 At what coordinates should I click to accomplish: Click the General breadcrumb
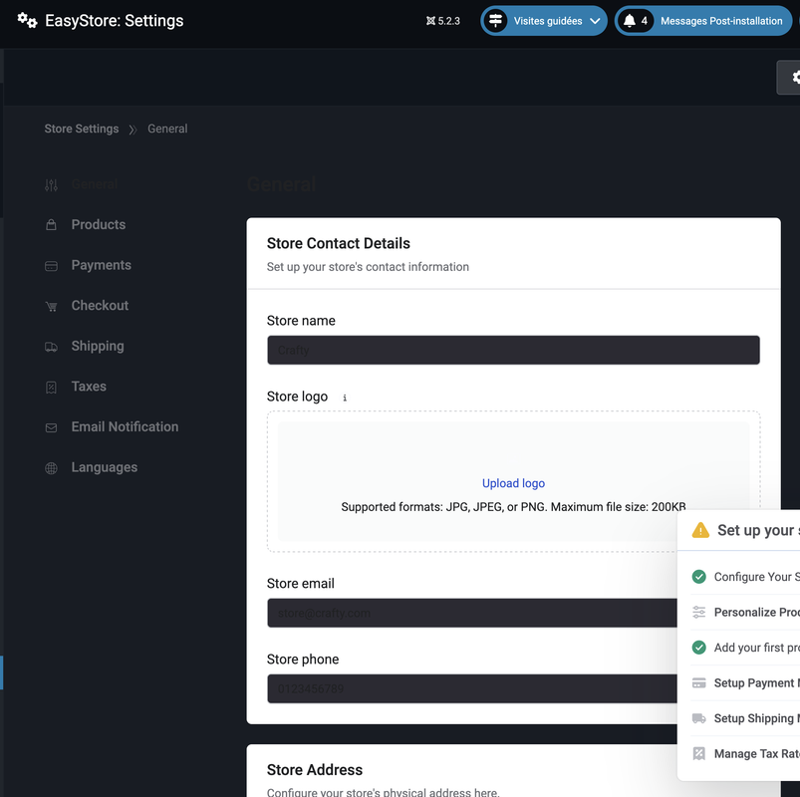tap(167, 129)
